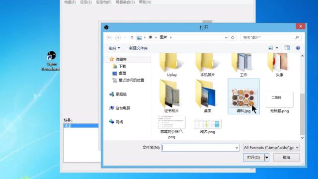Viewport: 318px width, 179px height.
Task: Click the Forward arrow in the Open dialog
Action: coord(118,38)
